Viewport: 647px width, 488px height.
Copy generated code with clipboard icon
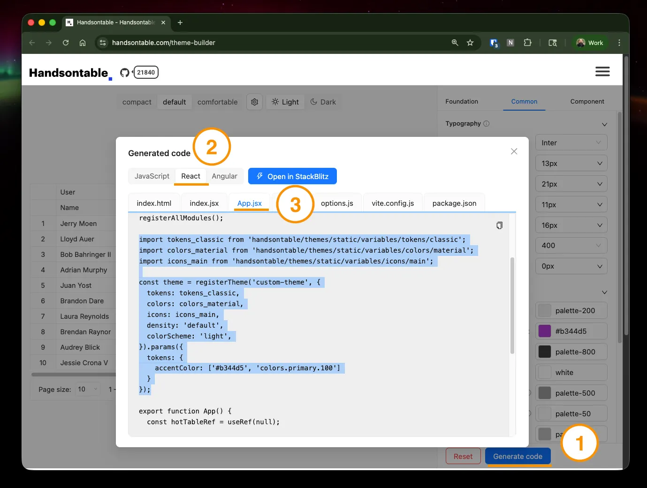point(499,225)
